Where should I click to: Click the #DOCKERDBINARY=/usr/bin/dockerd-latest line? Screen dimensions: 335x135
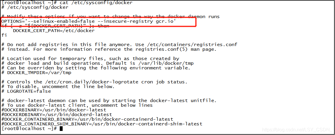[57, 115]
